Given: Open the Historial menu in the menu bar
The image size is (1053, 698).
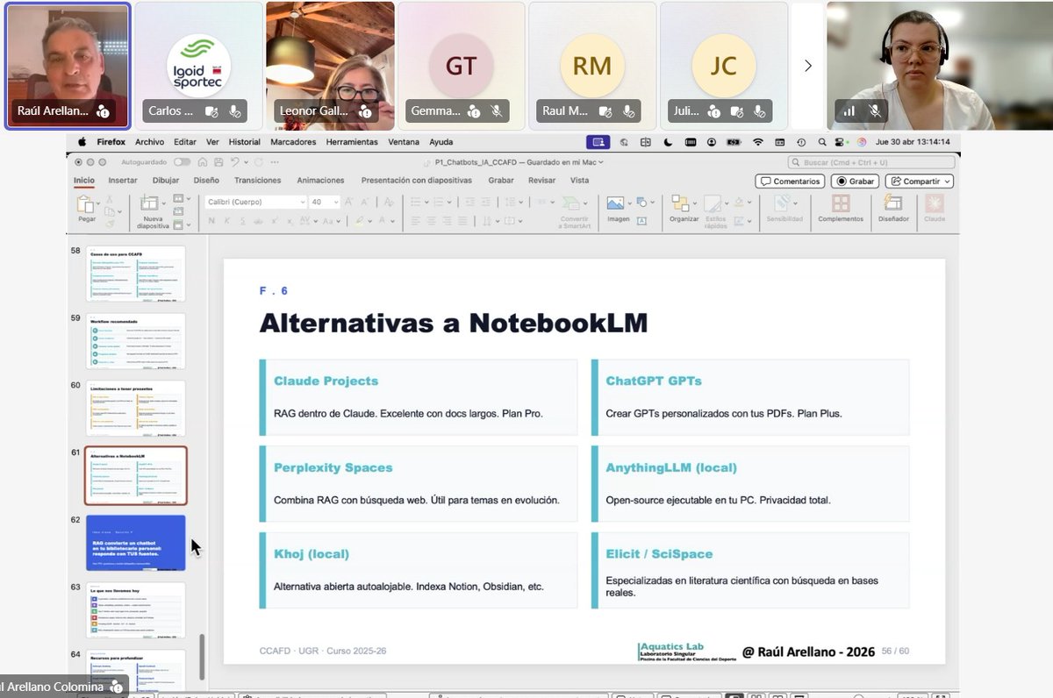Looking at the screenshot, I should click(245, 141).
